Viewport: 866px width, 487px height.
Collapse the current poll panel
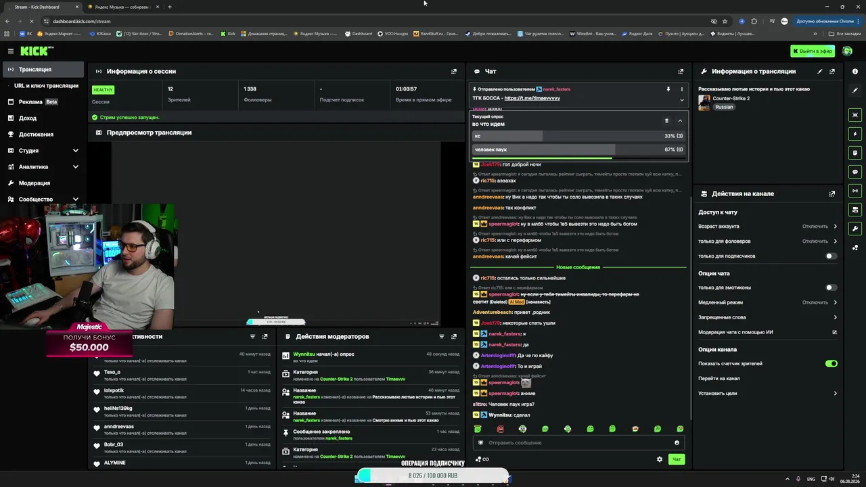680,120
